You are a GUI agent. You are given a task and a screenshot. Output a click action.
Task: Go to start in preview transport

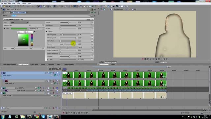point(159,59)
